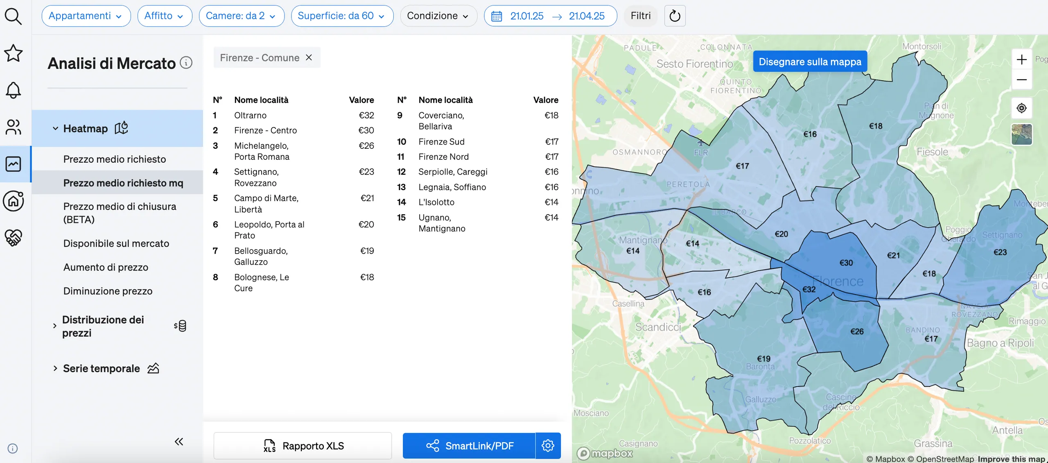
Task: Open the handshake heart icon
Action: click(13, 238)
